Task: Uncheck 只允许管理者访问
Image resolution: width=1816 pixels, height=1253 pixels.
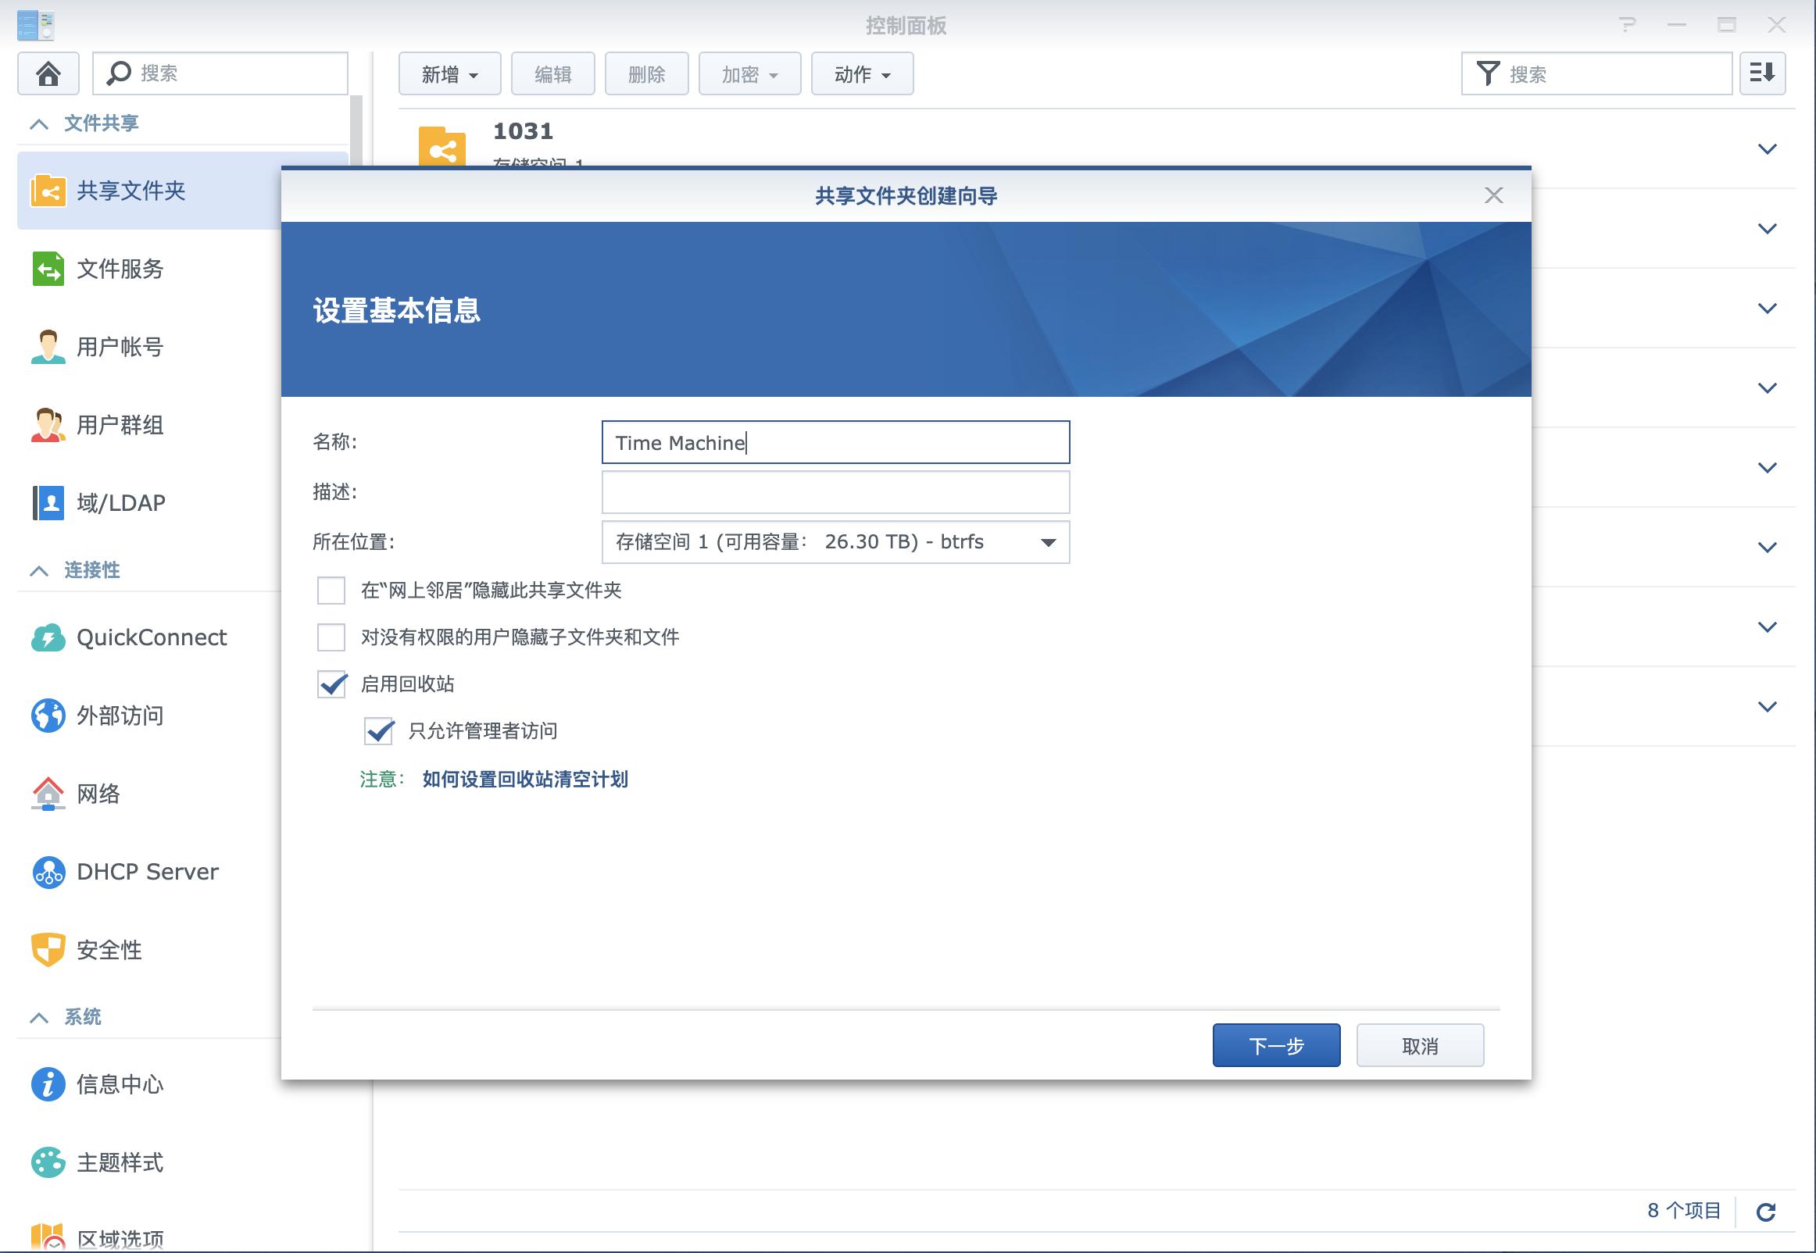Action: click(x=379, y=731)
